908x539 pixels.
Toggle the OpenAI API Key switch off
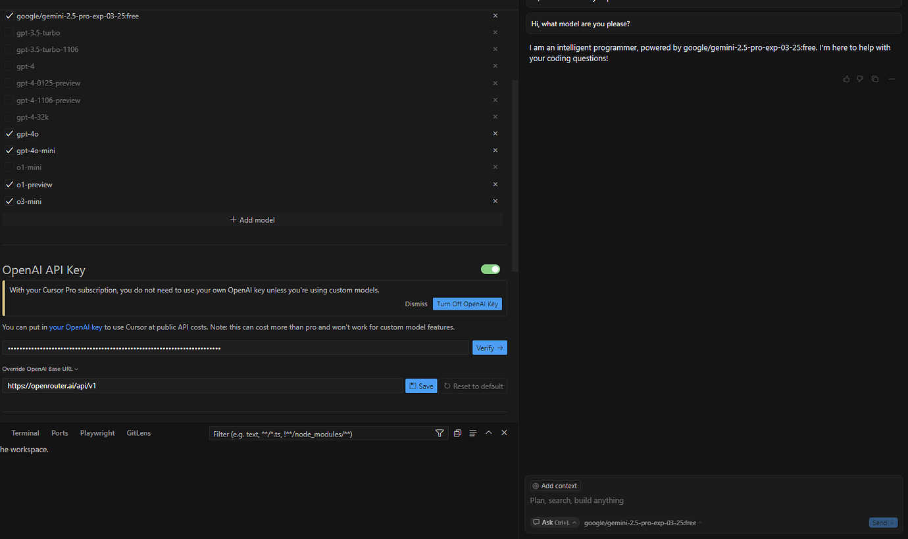pos(491,269)
